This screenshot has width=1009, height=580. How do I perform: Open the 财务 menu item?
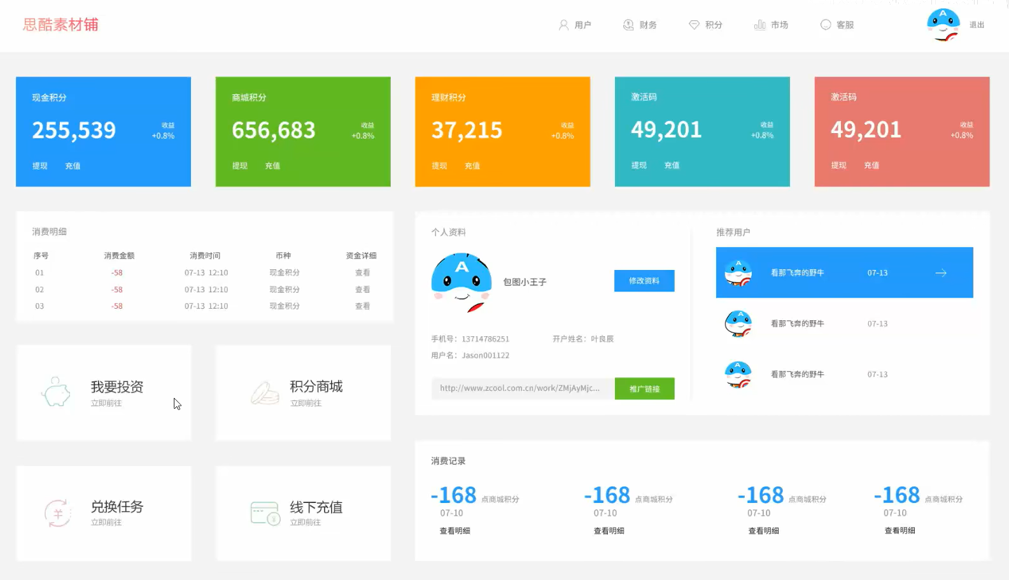[x=648, y=25]
